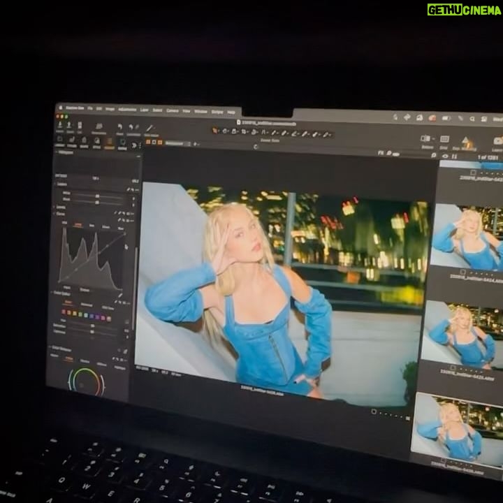503x503 pixels.
Task: Open the File menu
Action: pos(90,108)
